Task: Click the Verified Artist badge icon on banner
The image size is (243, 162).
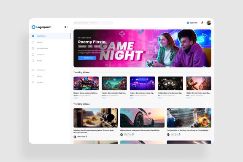Action: [79, 38]
